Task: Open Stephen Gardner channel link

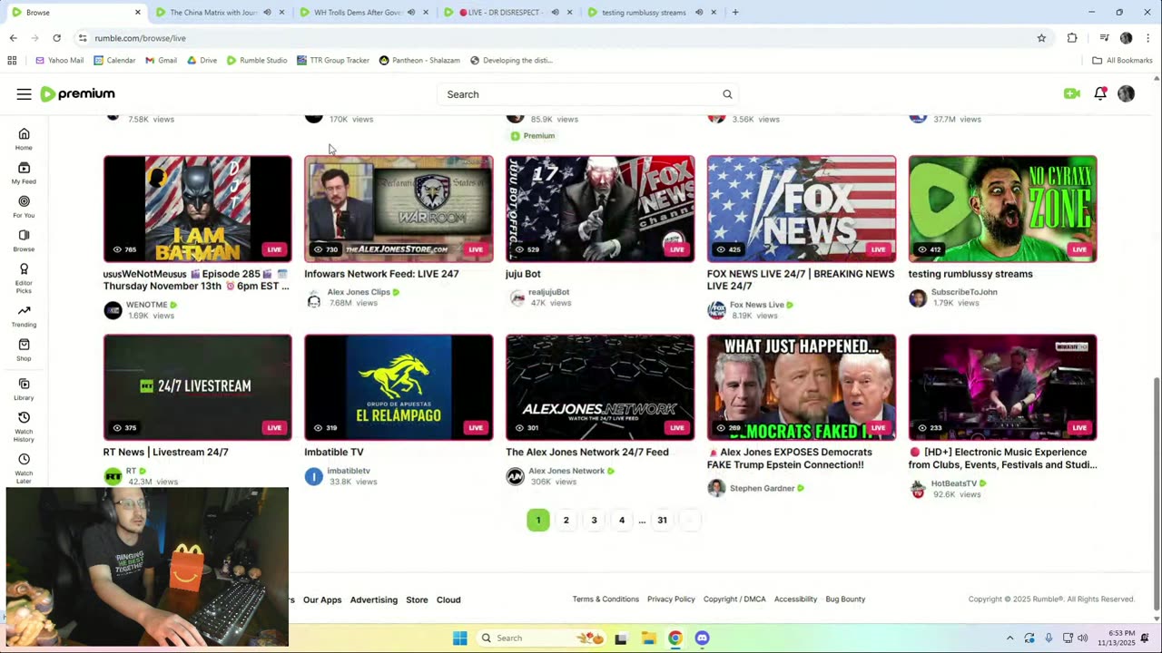Action: click(x=762, y=488)
